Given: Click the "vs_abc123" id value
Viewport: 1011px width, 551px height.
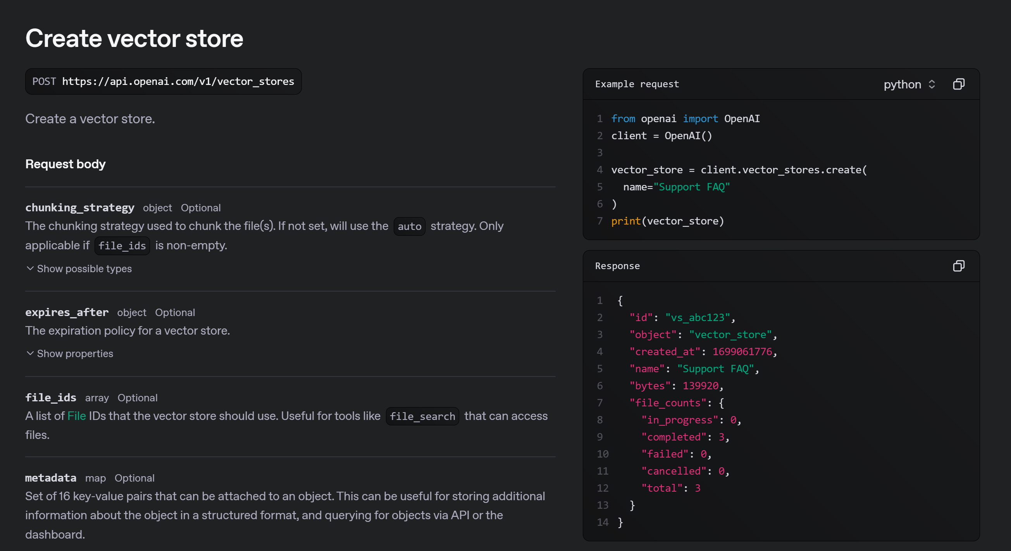Looking at the screenshot, I should point(698,317).
